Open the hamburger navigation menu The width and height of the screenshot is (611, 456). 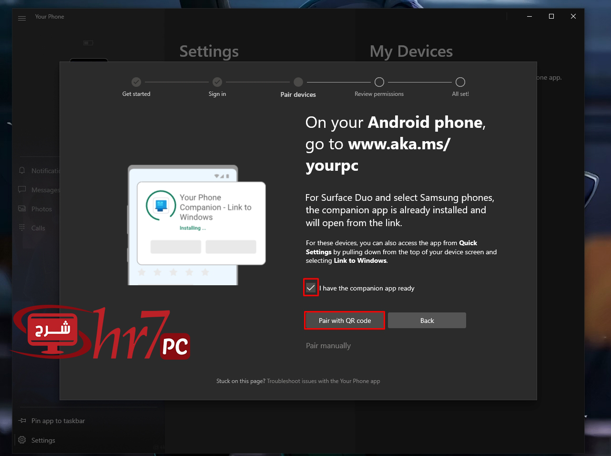tap(22, 18)
